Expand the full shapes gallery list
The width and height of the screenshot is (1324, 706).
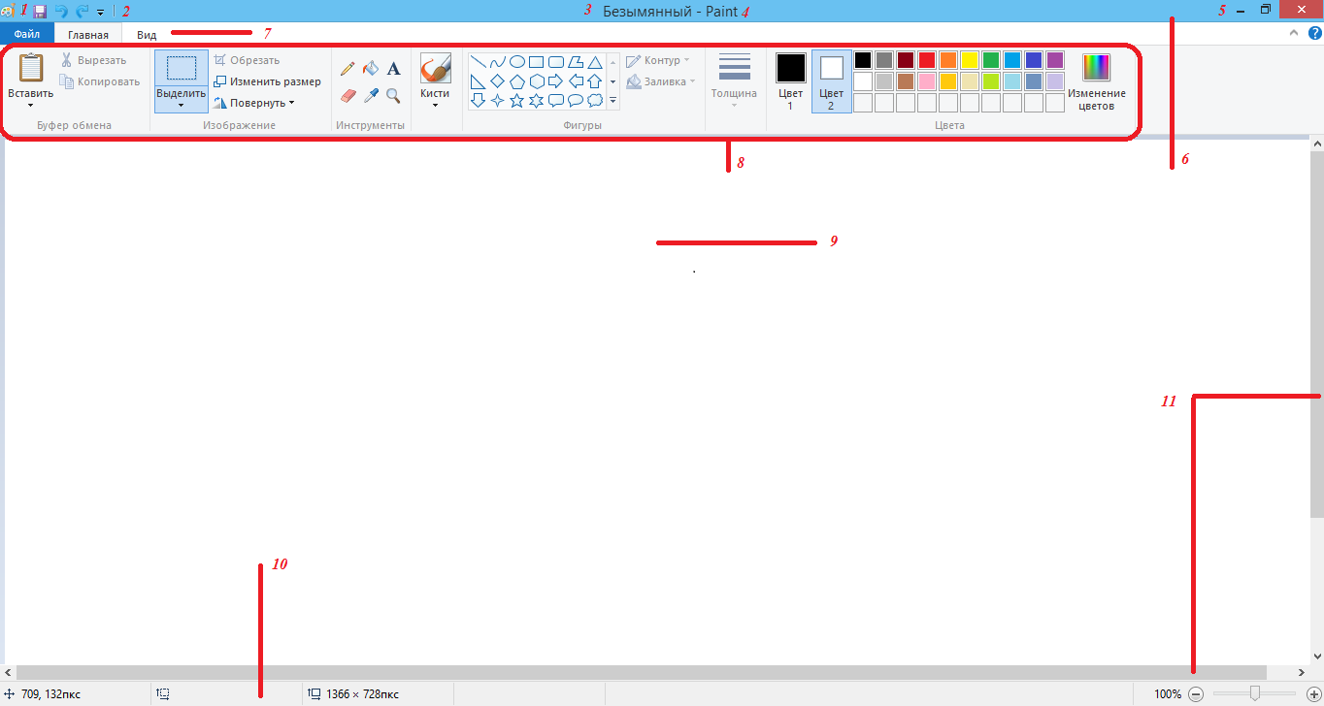pos(613,101)
